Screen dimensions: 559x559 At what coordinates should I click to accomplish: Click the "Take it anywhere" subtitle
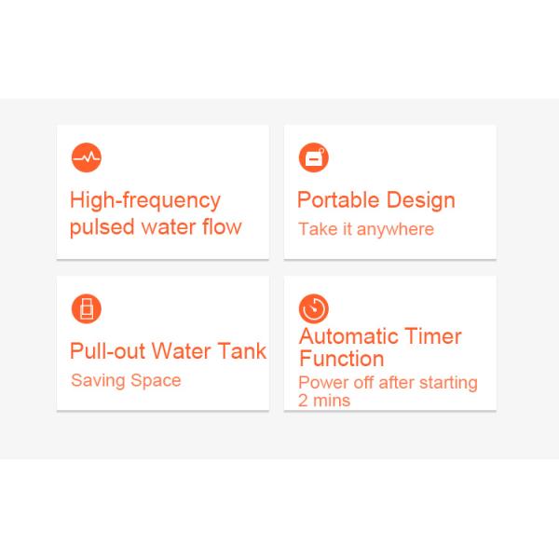pyautogui.click(x=366, y=229)
